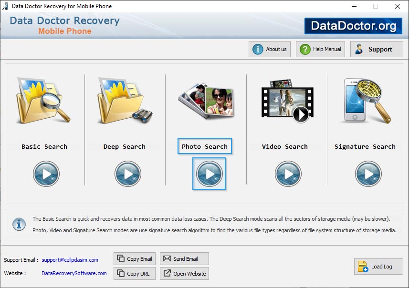Minimize the Data Doctor Recovery window
This screenshot has height=288, width=409.
[354, 6]
